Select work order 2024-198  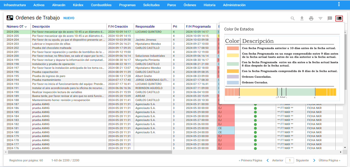[x=13, y=64]
